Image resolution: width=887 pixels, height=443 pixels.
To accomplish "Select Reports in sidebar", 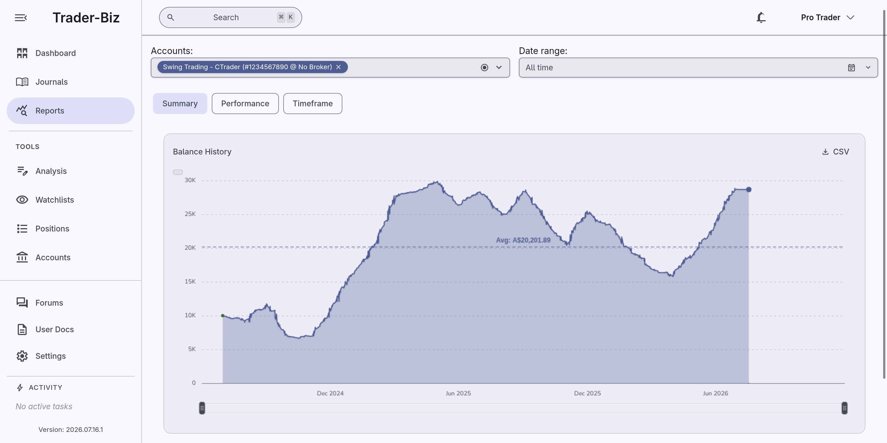I will click(x=70, y=111).
